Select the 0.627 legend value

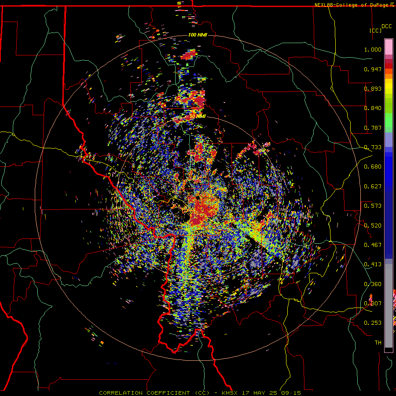click(373, 187)
